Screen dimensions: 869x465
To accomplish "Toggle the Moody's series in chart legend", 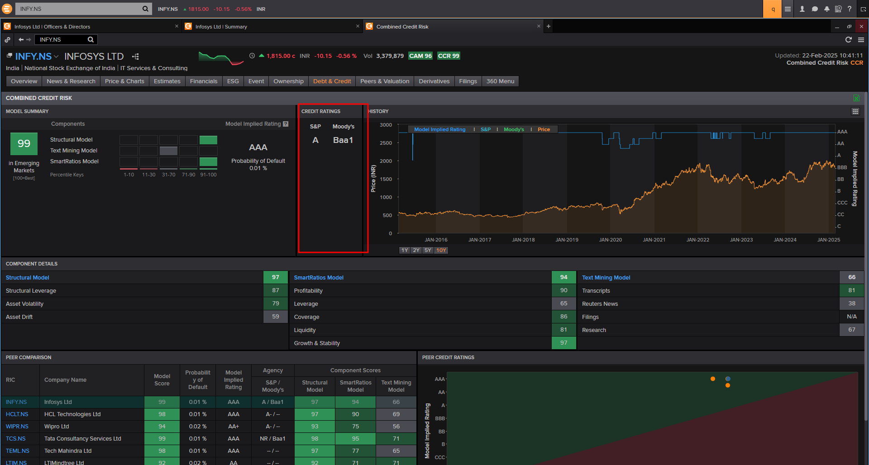I will point(514,129).
